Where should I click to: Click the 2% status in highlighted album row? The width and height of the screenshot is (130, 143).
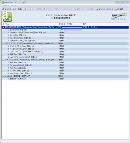pyautogui.click(x=59, y=27)
